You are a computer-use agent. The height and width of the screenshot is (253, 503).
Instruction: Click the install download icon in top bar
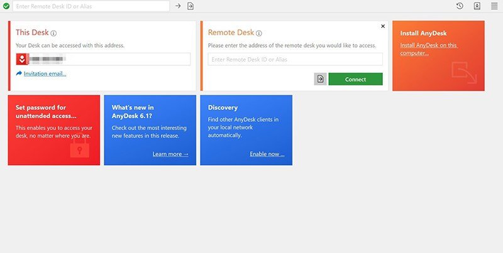[x=477, y=6]
